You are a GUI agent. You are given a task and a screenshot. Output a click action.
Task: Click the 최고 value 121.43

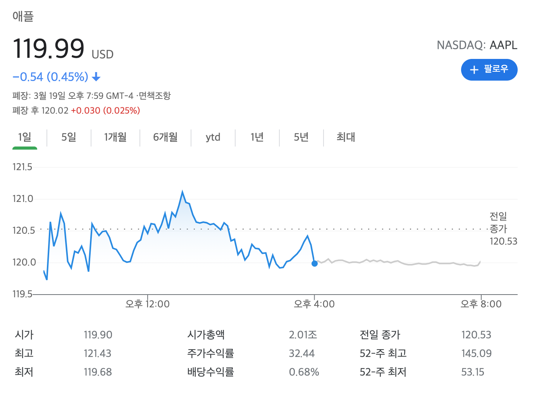(x=97, y=353)
